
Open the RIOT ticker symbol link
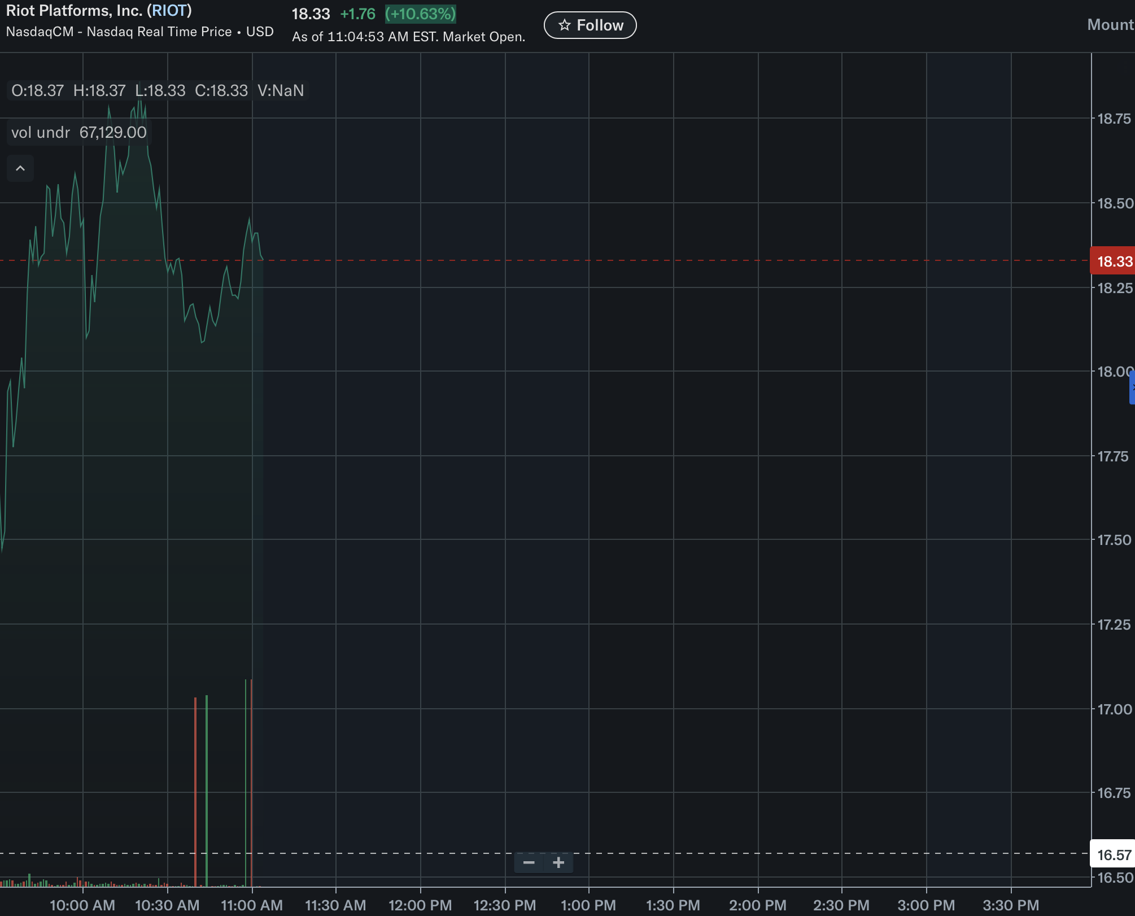[169, 11]
